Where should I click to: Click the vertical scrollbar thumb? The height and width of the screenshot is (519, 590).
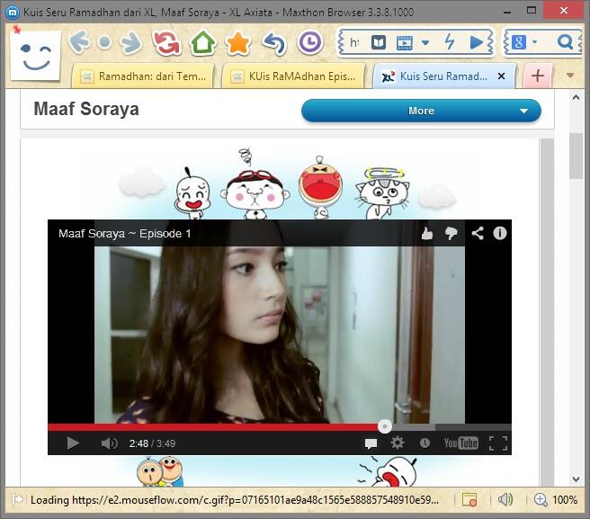tap(576, 156)
